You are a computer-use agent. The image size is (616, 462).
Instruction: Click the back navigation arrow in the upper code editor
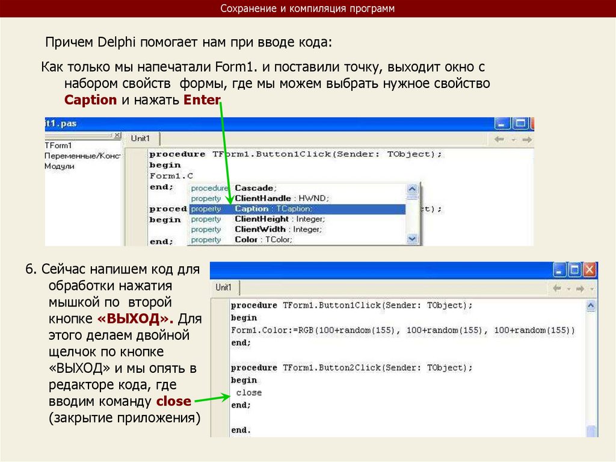pos(499,139)
